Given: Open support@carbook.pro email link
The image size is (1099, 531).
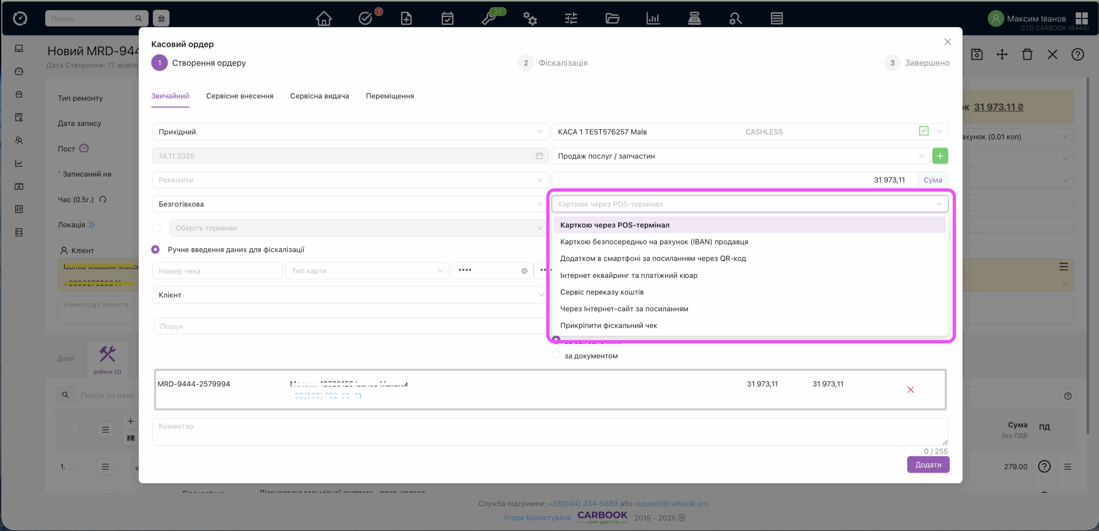Looking at the screenshot, I should coord(671,504).
